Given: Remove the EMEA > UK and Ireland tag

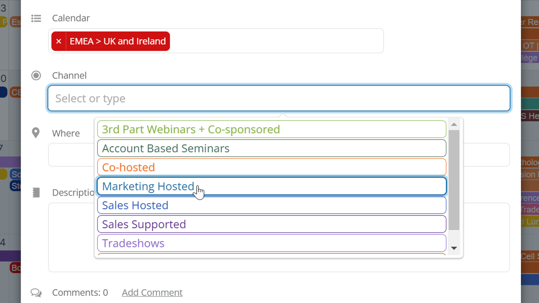Looking at the screenshot, I should pyautogui.click(x=59, y=41).
